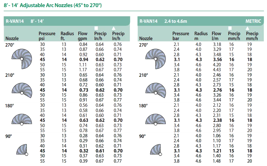Click the flow value 0.28

83,136
